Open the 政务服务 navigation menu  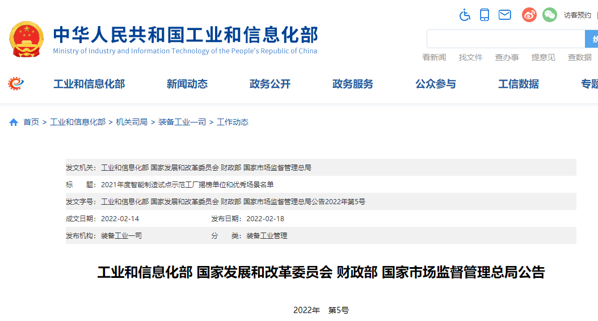353,84
